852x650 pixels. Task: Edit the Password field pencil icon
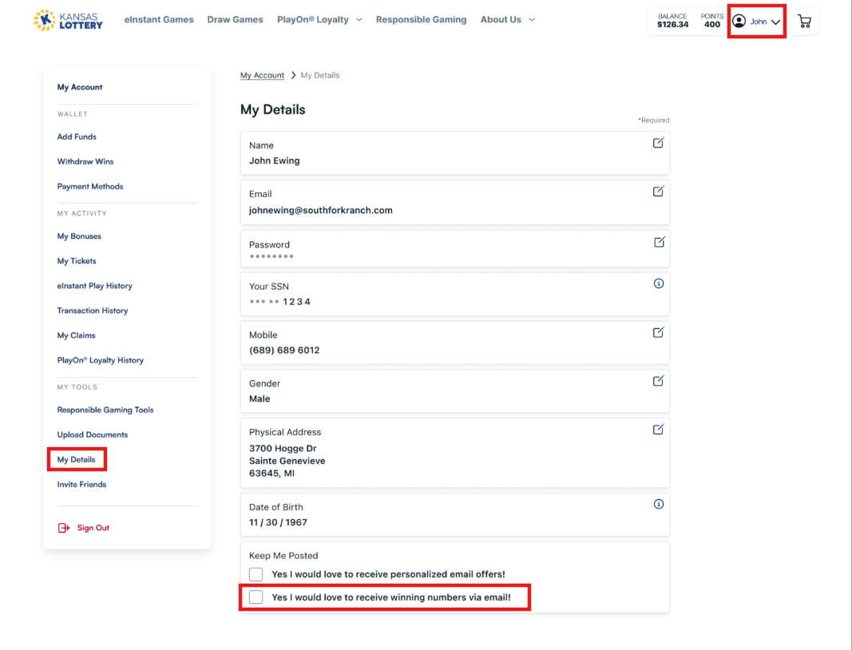(x=659, y=242)
